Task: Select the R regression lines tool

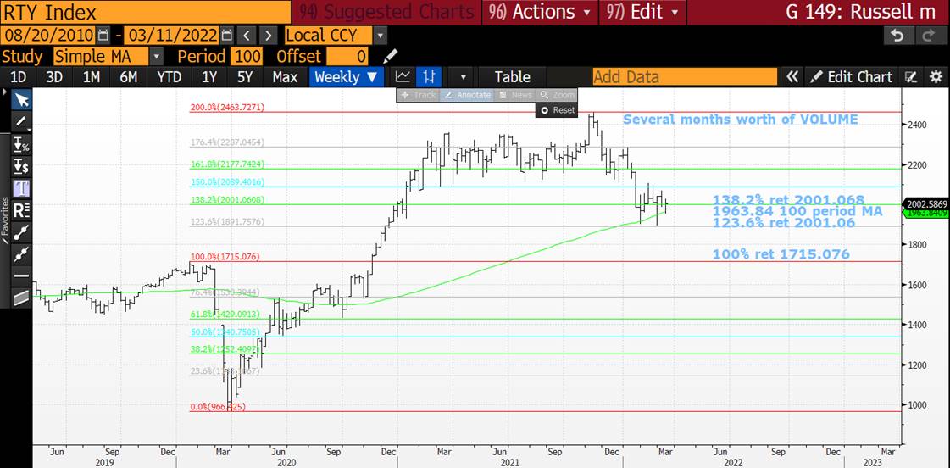Action: coord(22,209)
